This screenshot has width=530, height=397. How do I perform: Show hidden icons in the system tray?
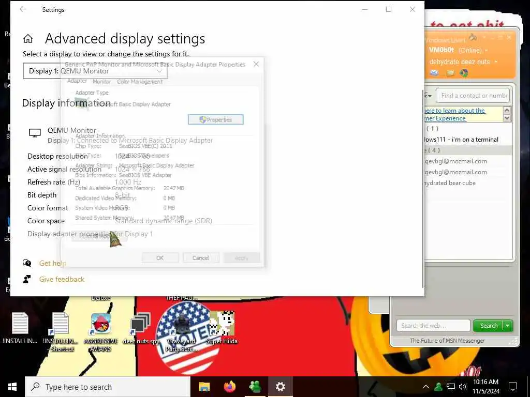point(426,387)
